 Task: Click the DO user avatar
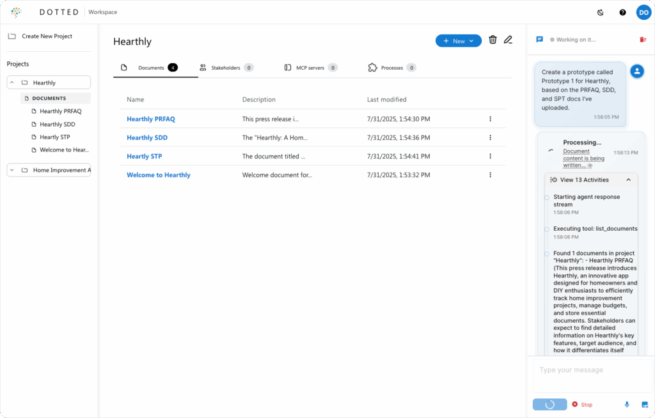click(643, 12)
